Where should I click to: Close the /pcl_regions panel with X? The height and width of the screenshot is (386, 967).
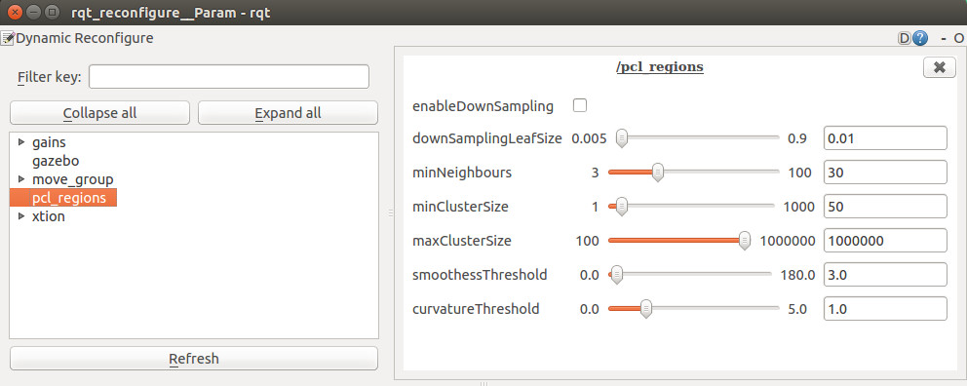pos(940,67)
